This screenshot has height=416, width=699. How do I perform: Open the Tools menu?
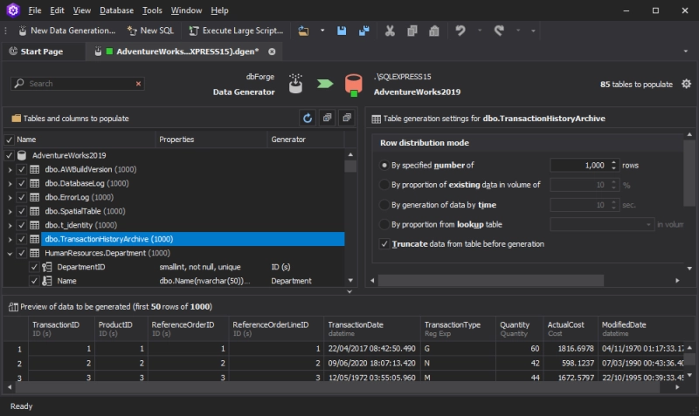(152, 10)
